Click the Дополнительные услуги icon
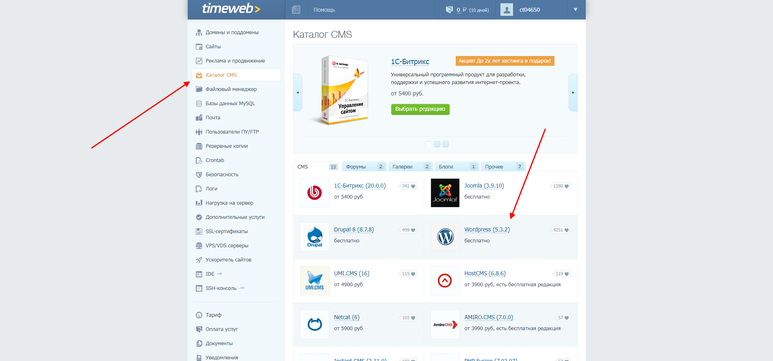This screenshot has width=773, height=361. tap(199, 217)
